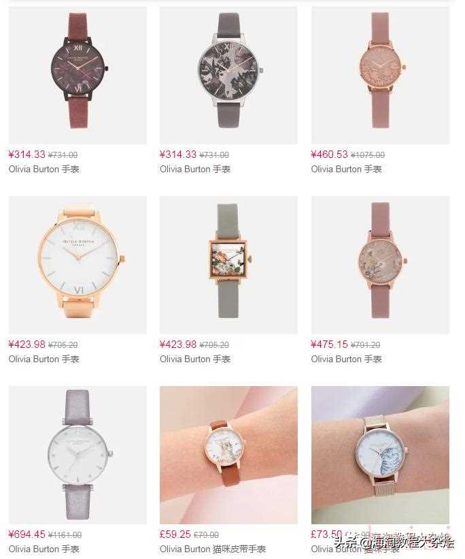Open the square floral dial grey strap watch
This screenshot has height=559, width=465.
click(x=228, y=265)
